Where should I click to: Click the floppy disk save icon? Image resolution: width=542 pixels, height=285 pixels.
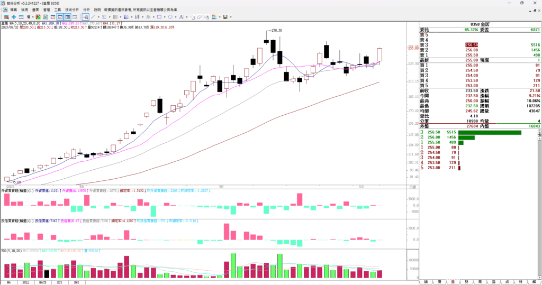point(225,17)
